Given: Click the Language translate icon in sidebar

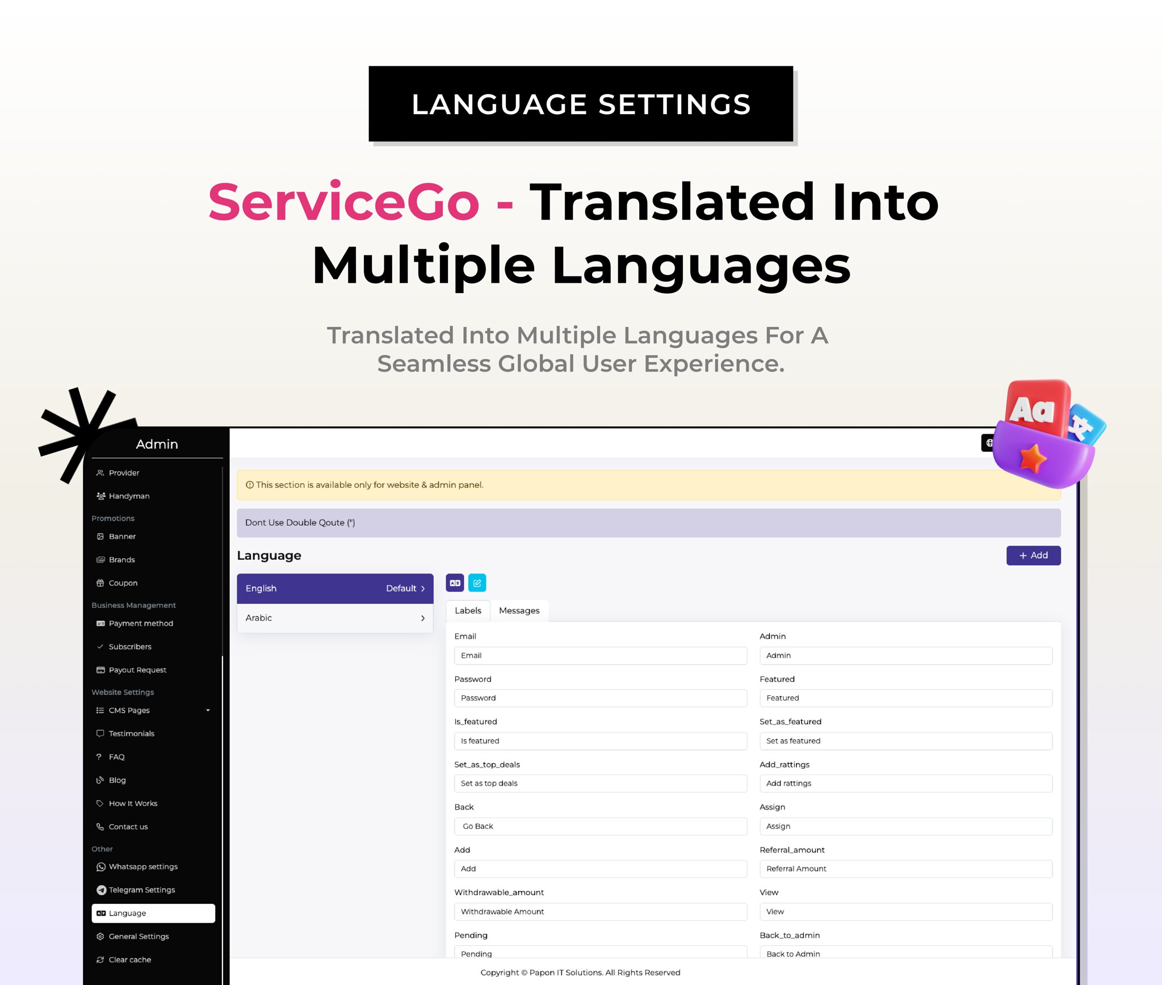Looking at the screenshot, I should pos(101,913).
